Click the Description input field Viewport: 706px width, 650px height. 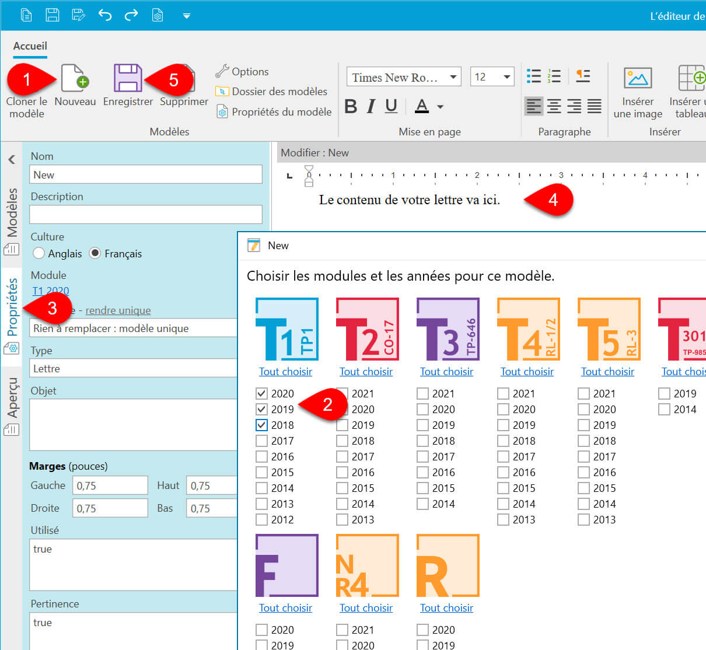[x=145, y=214]
